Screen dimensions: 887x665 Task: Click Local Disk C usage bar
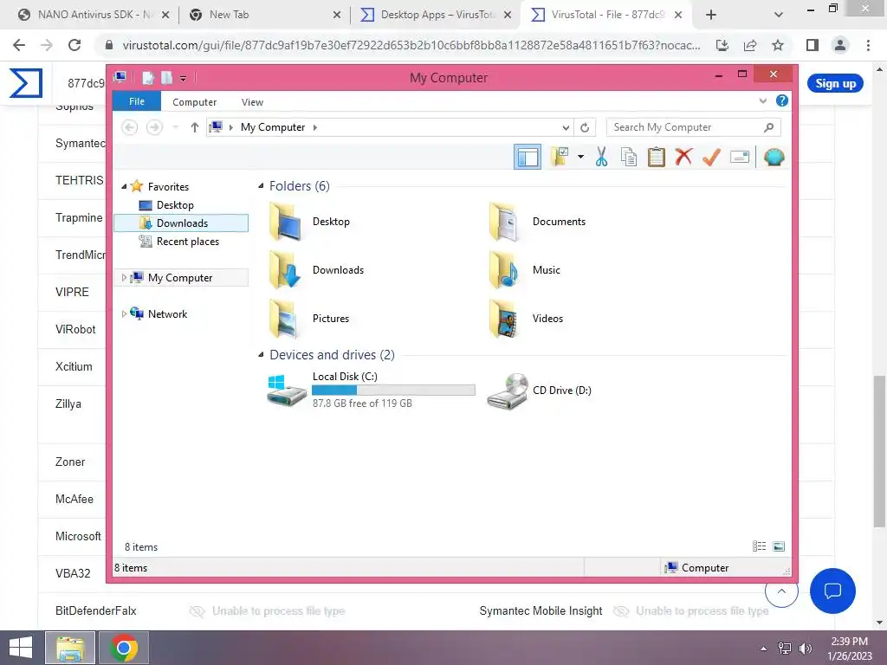393,391
